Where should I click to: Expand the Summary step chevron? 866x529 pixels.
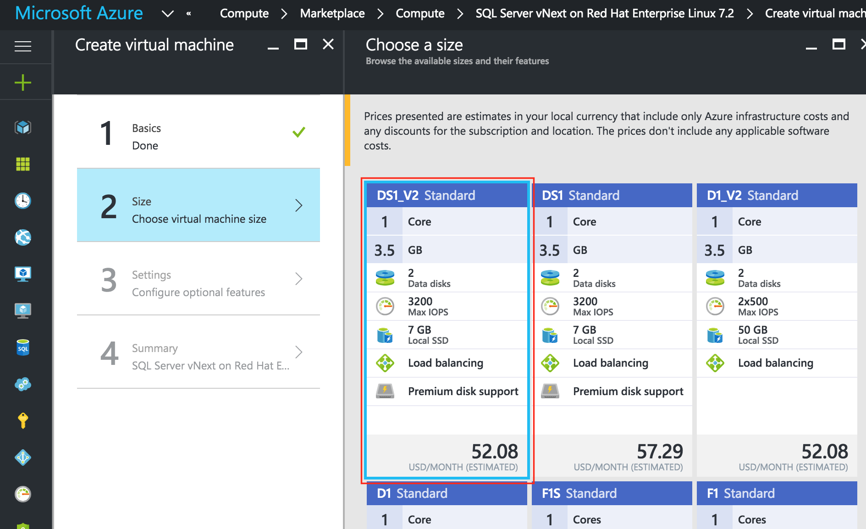(299, 352)
